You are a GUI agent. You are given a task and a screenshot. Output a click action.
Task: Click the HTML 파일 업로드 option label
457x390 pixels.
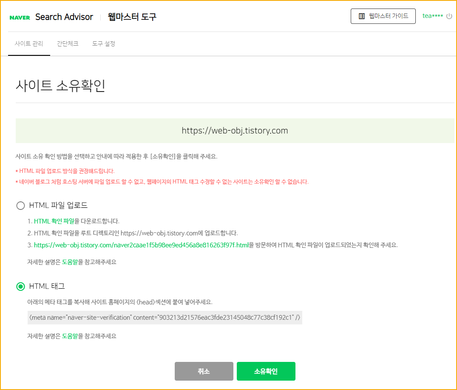(58, 205)
